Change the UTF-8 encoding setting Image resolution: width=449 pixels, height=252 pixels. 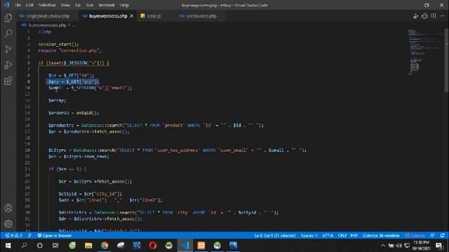328,235
